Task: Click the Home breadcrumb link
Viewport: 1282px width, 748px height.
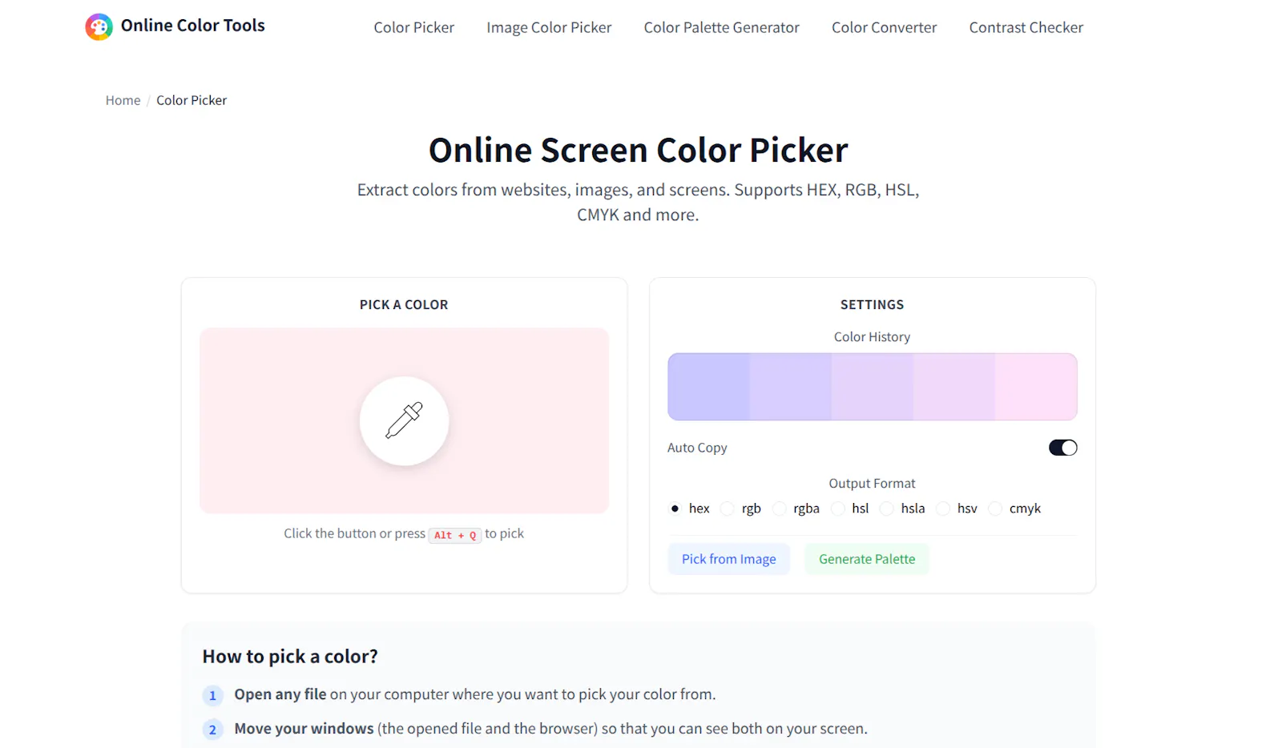Action: (x=123, y=100)
